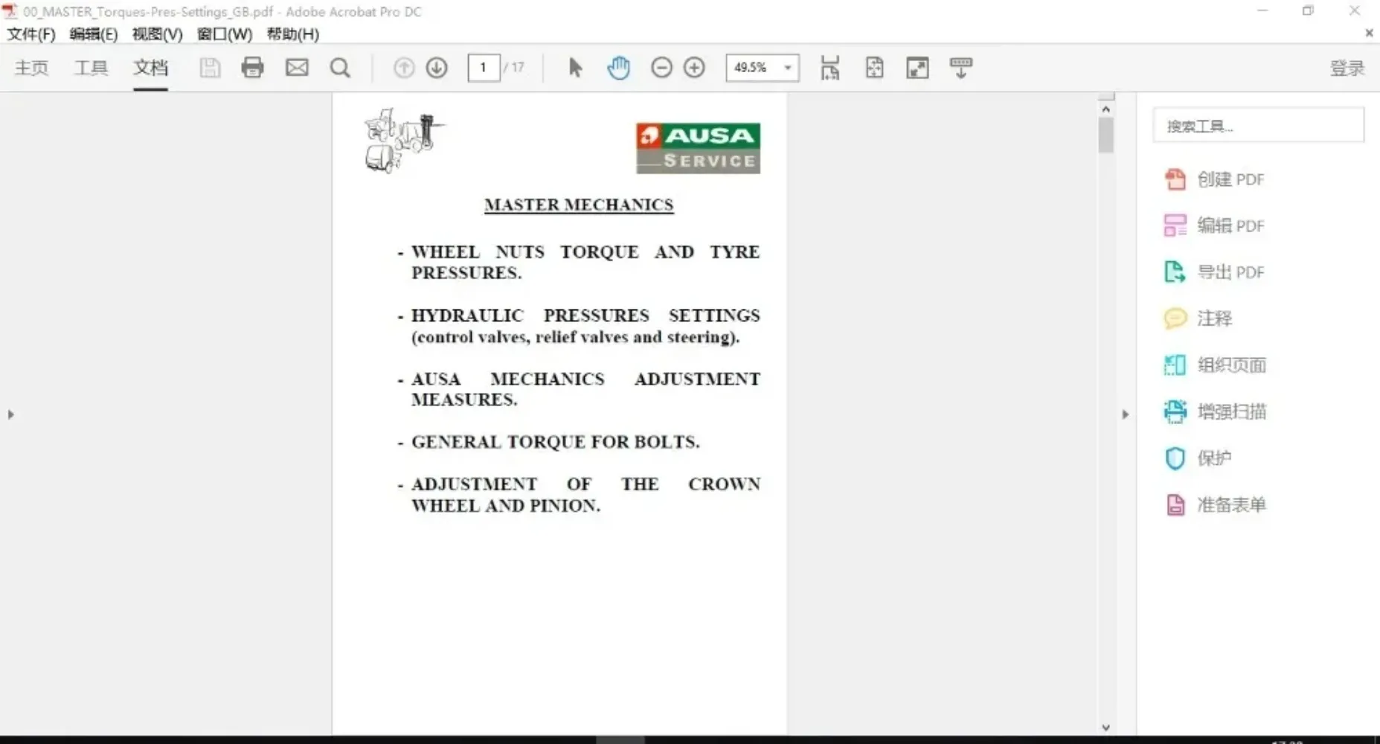Image resolution: width=1380 pixels, height=744 pixels.
Task: Click the 搜索工具 search field
Action: 1258,126
